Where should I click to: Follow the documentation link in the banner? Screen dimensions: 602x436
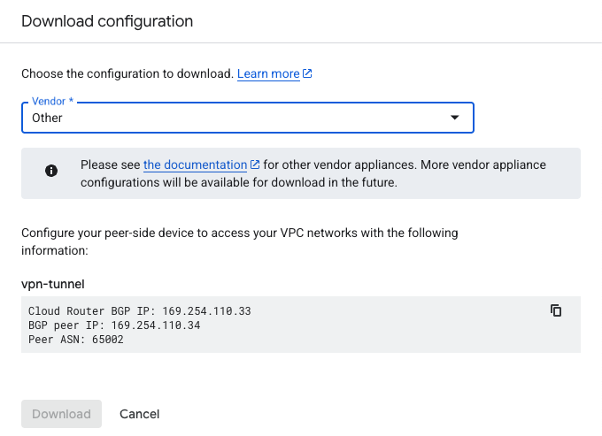(195, 164)
